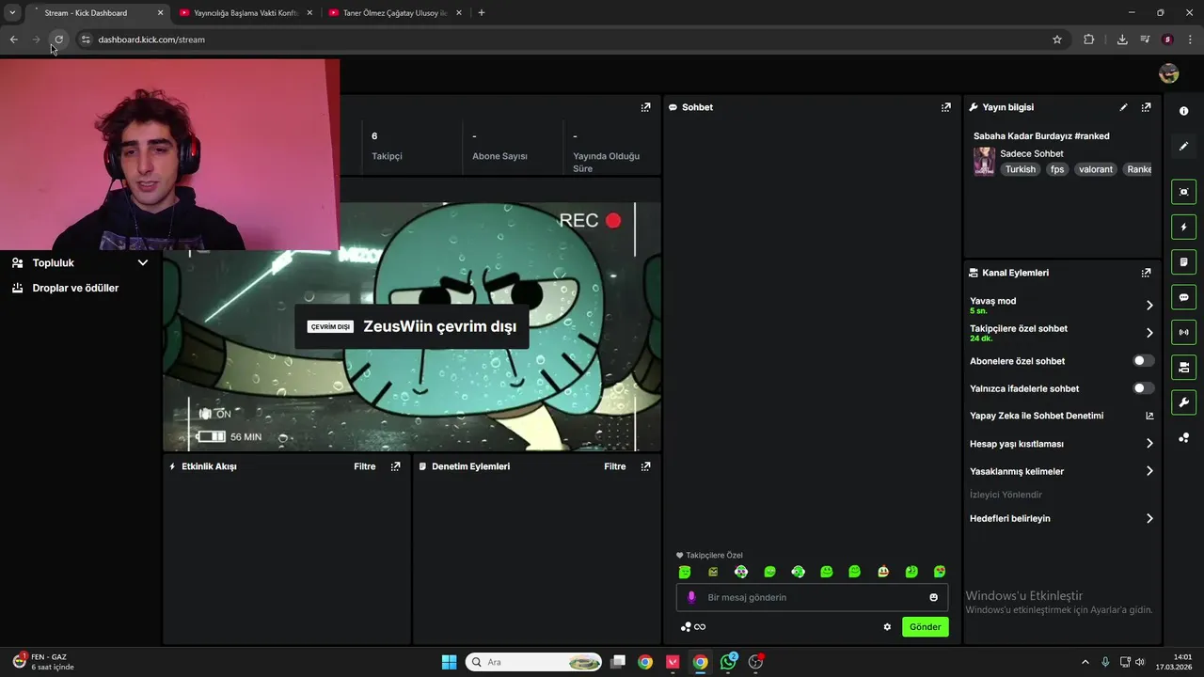Viewport: 1204px width, 677px height.
Task: Open the lightning bolt activity widget
Action: [x=1183, y=227]
